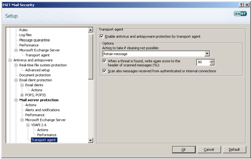This screenshot has width=251, height=159.
Task: Select VSAPI 2.6 tree item
Action: 39,125
